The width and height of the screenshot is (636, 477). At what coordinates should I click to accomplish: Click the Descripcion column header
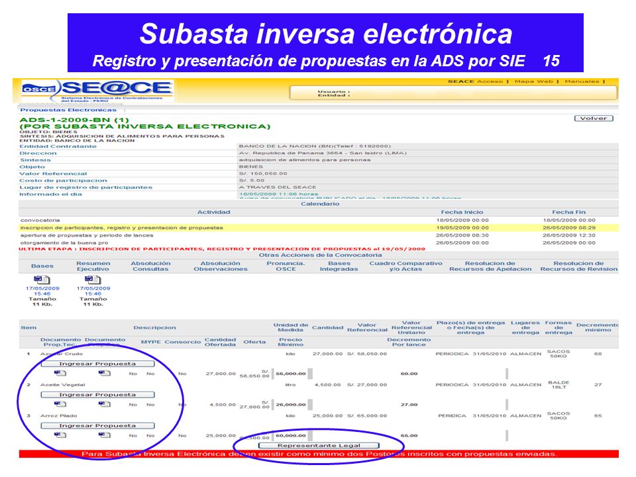click(154, 328)
